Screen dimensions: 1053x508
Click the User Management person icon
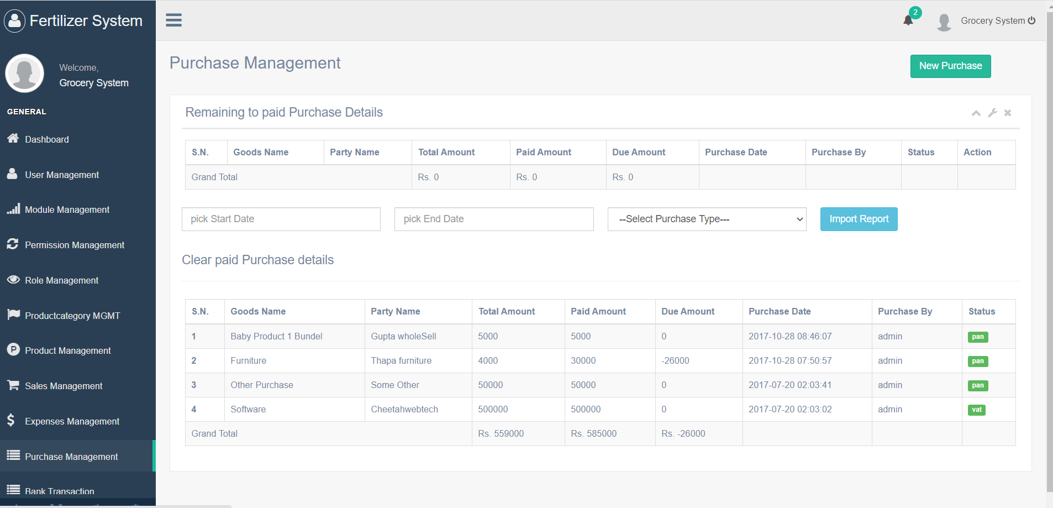[12, 174]
